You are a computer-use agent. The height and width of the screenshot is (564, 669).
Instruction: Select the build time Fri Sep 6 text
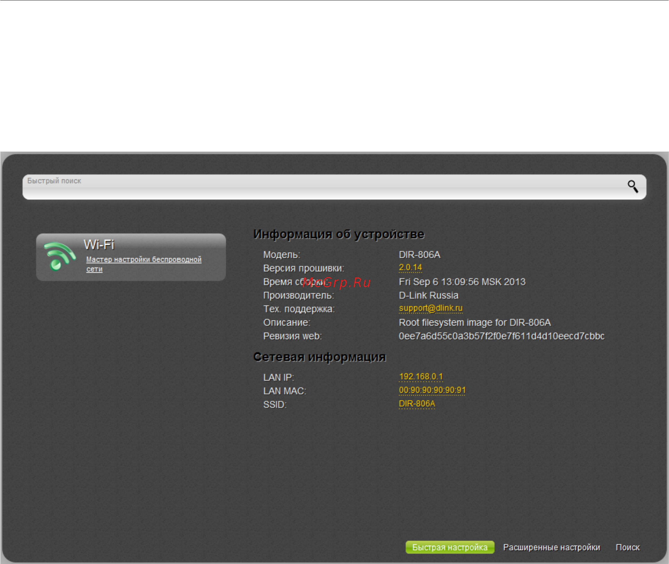point(462,282)
